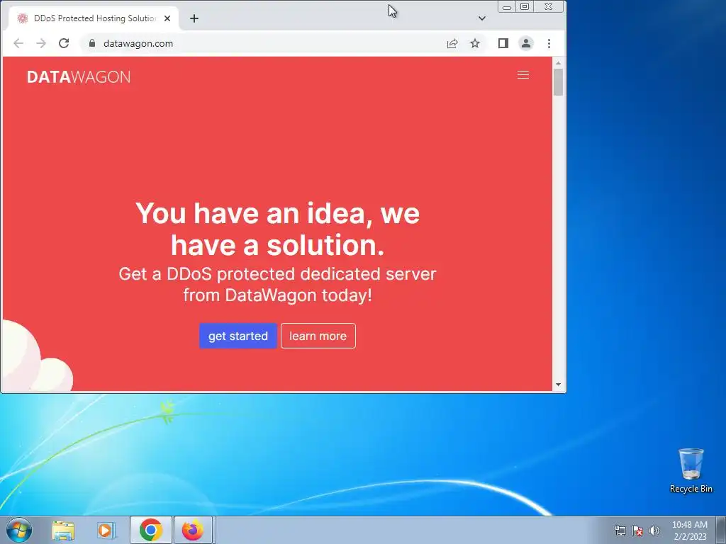Click the vertical scrollbar thumb
This screenshot has height=544, width=726.
coord(559,82)
